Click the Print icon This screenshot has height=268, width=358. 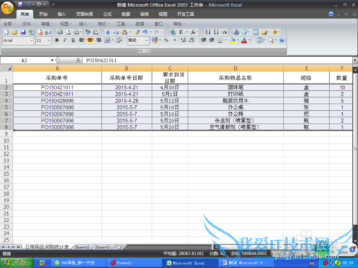tap(60, 32)
